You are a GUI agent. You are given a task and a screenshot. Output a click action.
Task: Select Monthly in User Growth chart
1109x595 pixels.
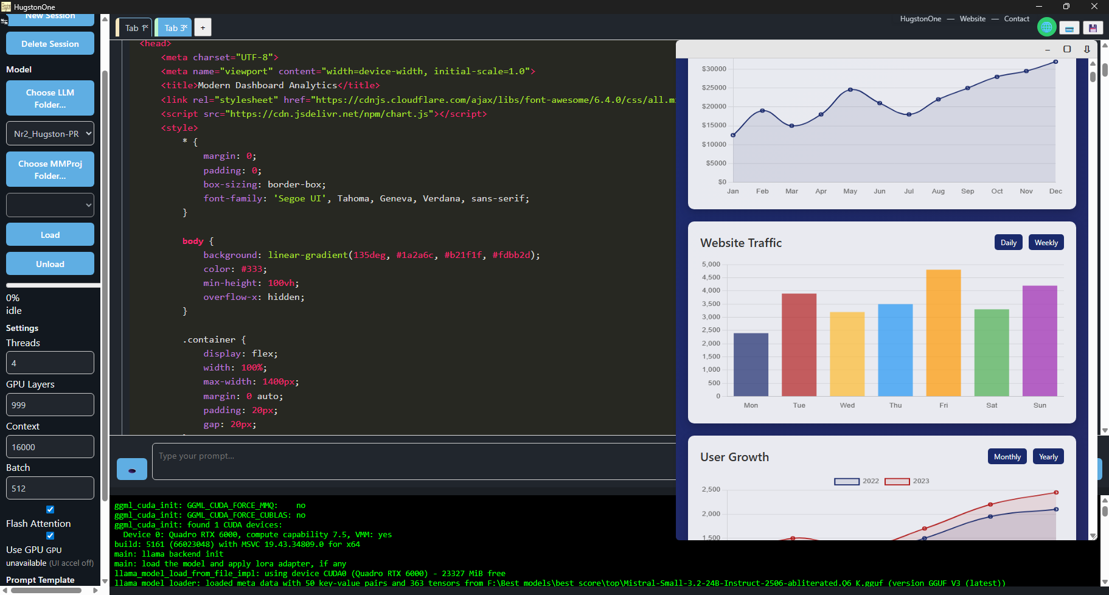[1007, 456]
